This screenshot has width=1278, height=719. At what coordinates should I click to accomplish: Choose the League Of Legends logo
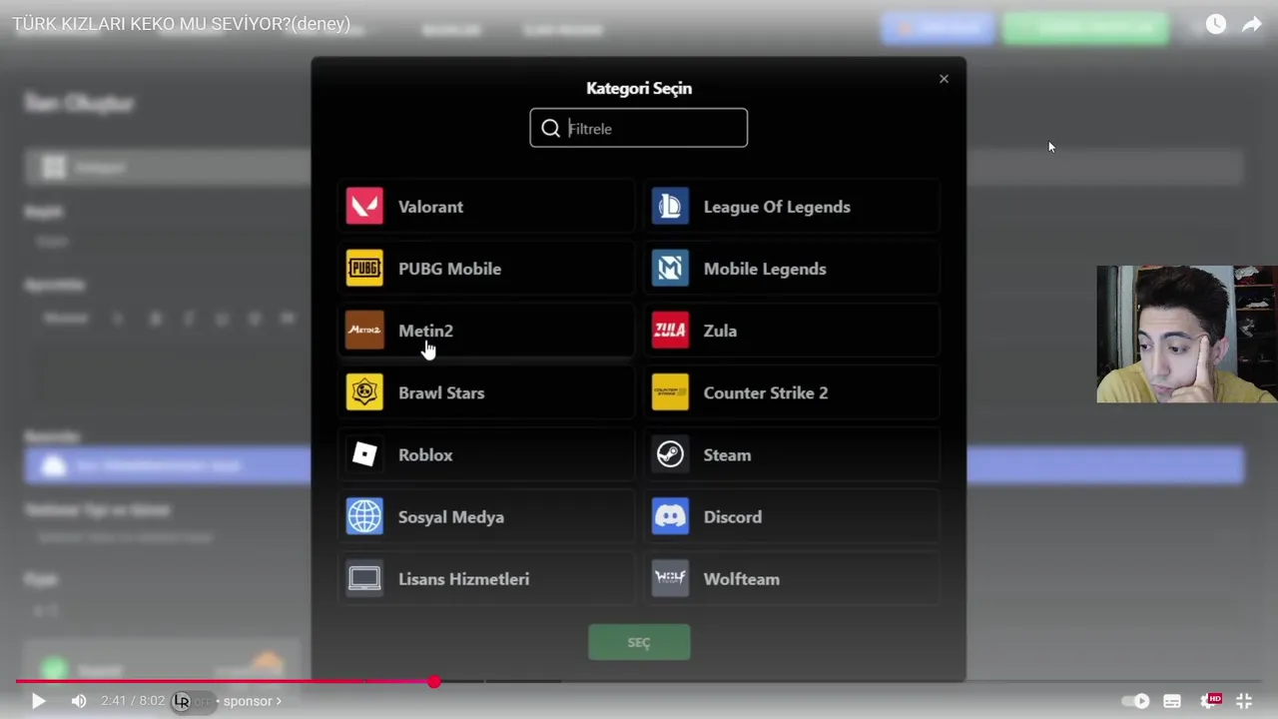point(670,207)
